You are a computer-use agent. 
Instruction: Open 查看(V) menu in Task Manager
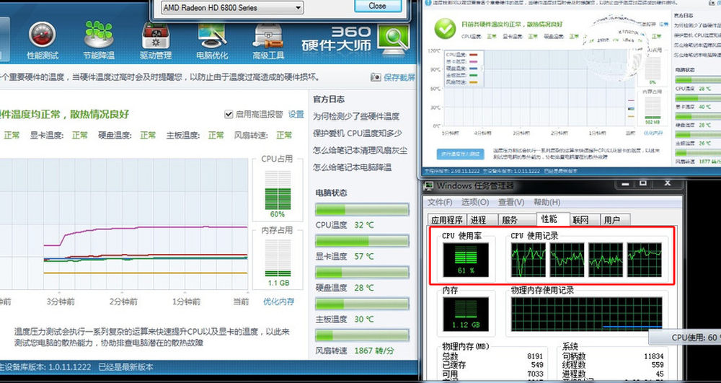point(511,202)
